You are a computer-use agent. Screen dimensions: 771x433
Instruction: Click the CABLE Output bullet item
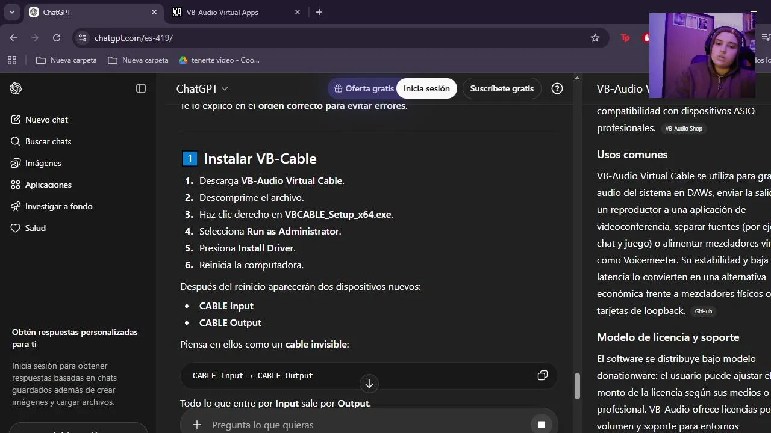[x=230, y=322]
